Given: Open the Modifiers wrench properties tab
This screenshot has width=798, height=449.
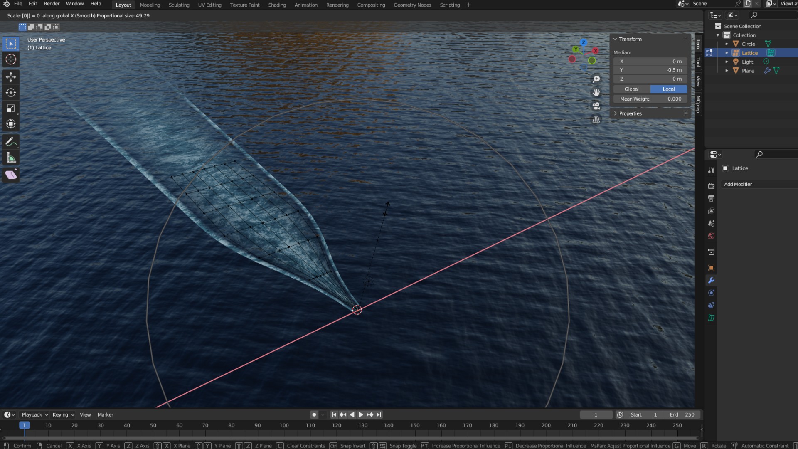Looking at the screenshot, I should coord(711,281).
